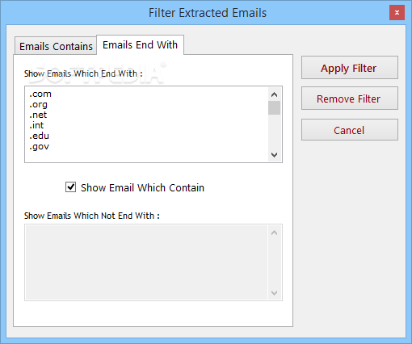Screen dimensions: 412x344
Task: Close the Filter Extracted Emails dialog
Action: [397, 12]
